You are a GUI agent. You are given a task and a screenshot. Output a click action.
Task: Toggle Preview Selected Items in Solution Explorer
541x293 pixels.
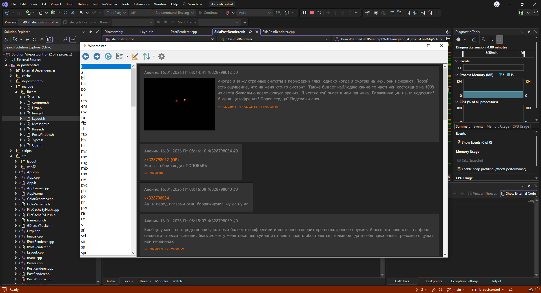[x=73, y=39]
